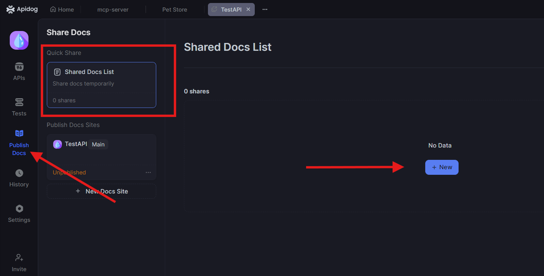
Task: Open the Settings hexagon icon
Action: point(19,208)
